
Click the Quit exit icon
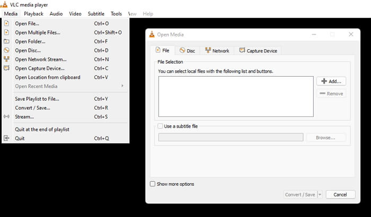click(6, 138)
